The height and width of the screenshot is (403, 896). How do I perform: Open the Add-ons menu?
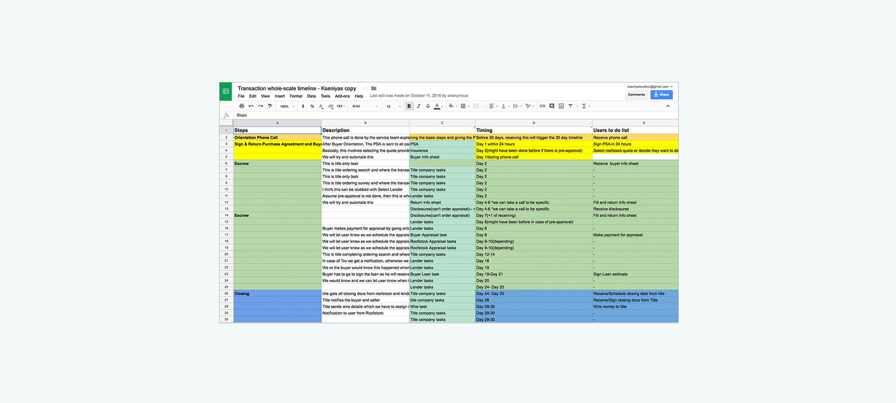pyautogui.click(x=342, y=96)
